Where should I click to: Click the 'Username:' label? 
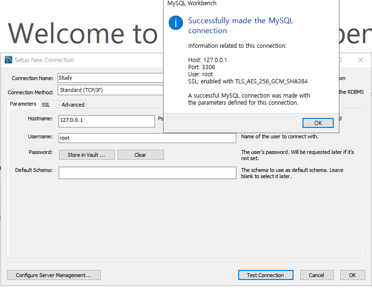[x=40, y=136]
